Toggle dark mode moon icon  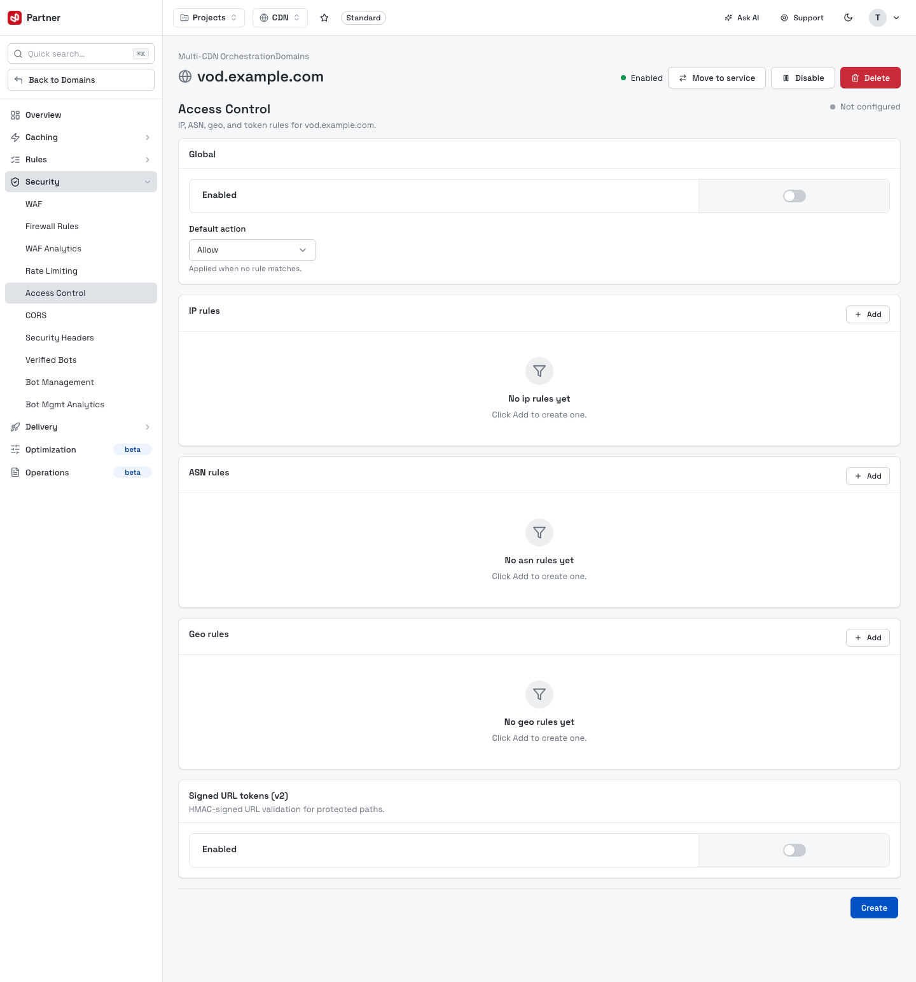click(848, 18)
